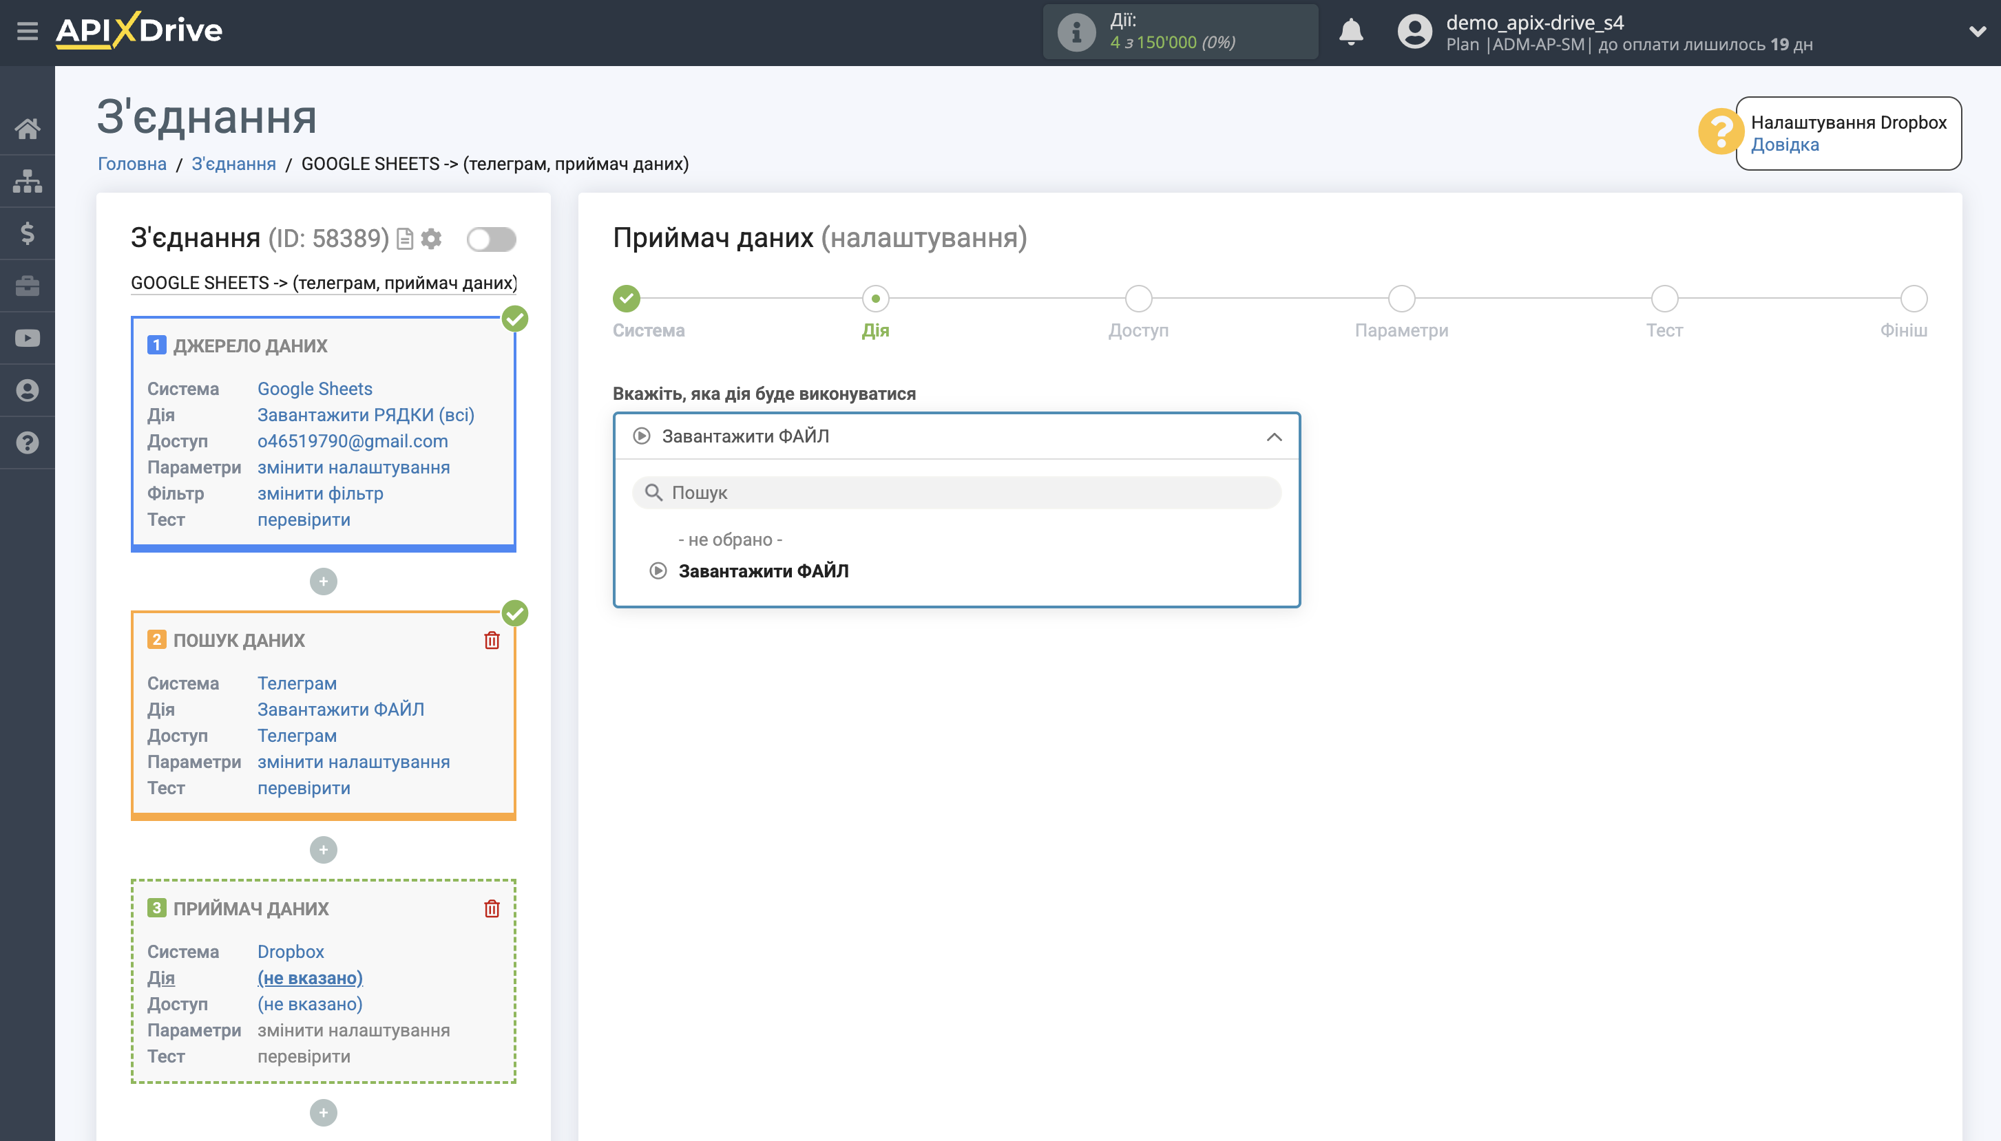This screenshot has width=2001, height=1141.
Task: Click the connection settings gear icon
Action: point(431,238)
